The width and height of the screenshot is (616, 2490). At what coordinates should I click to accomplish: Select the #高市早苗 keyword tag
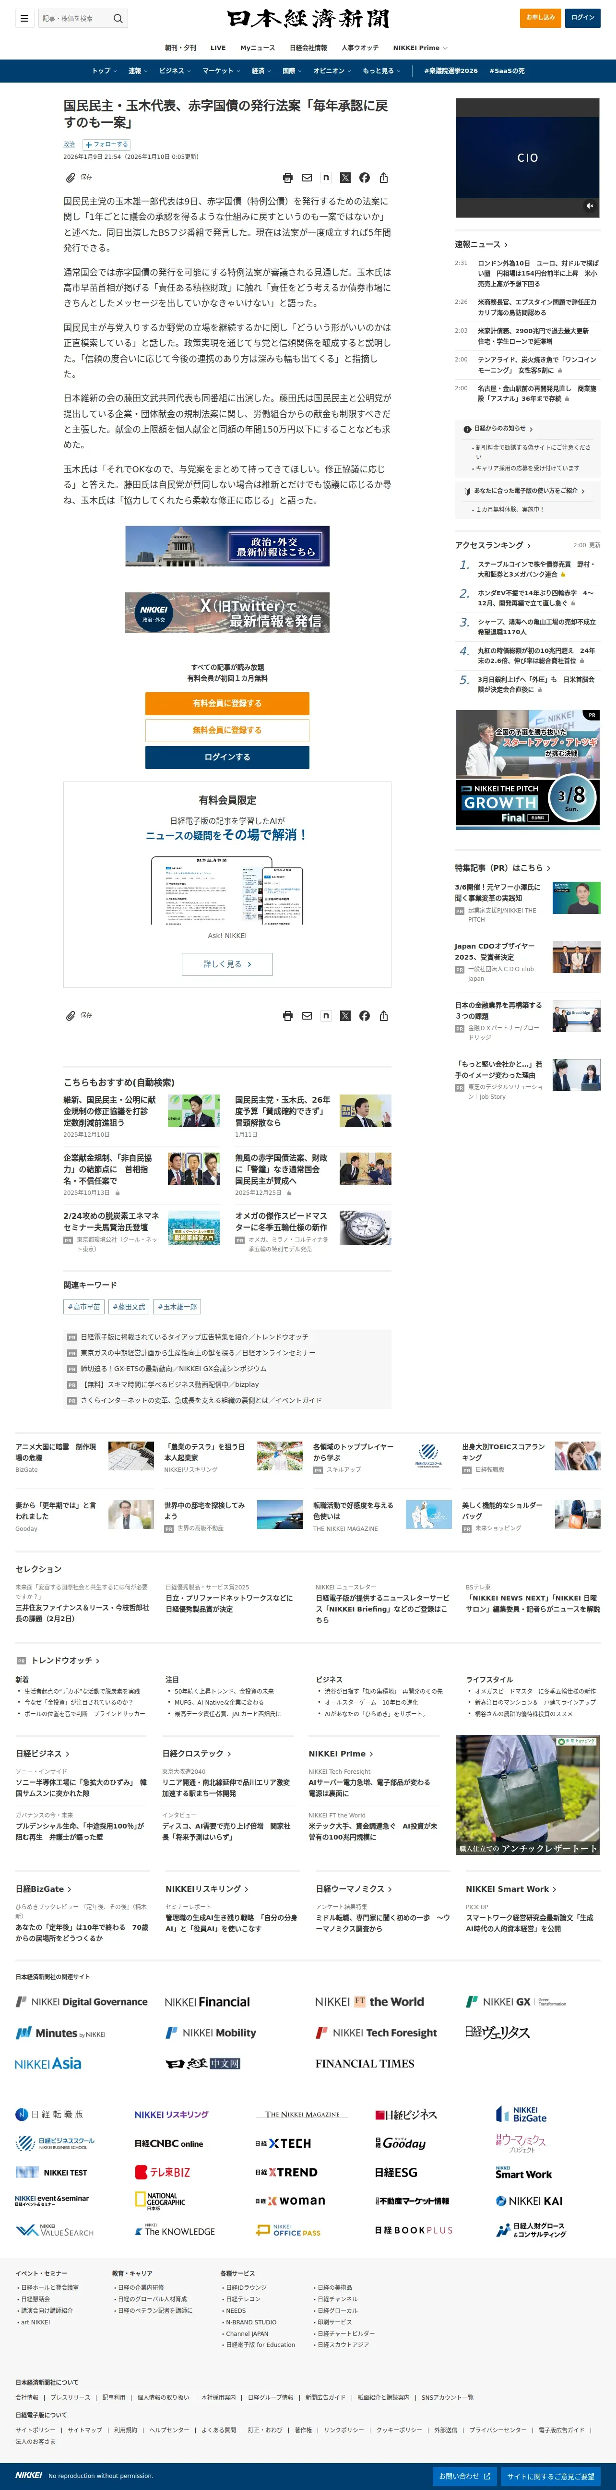coord(84,1307)
